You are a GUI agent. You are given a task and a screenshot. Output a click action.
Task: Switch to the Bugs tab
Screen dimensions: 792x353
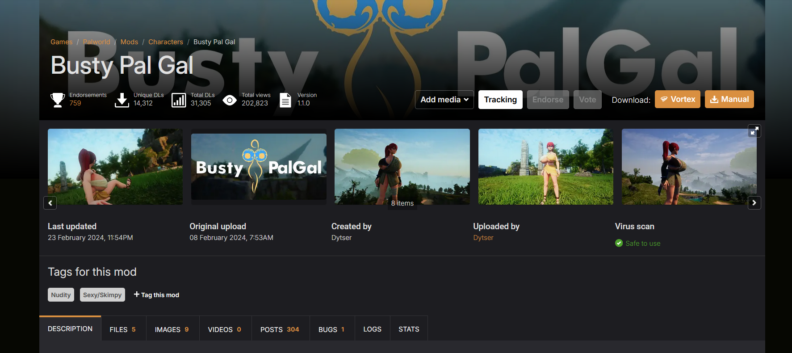[332, 329]
